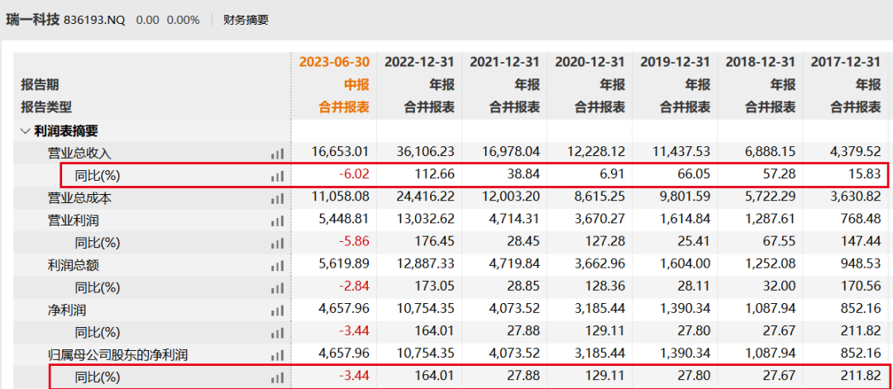893x389 pixels.
Task: Click the cost value 3,630.82
Action: point(856,197)
